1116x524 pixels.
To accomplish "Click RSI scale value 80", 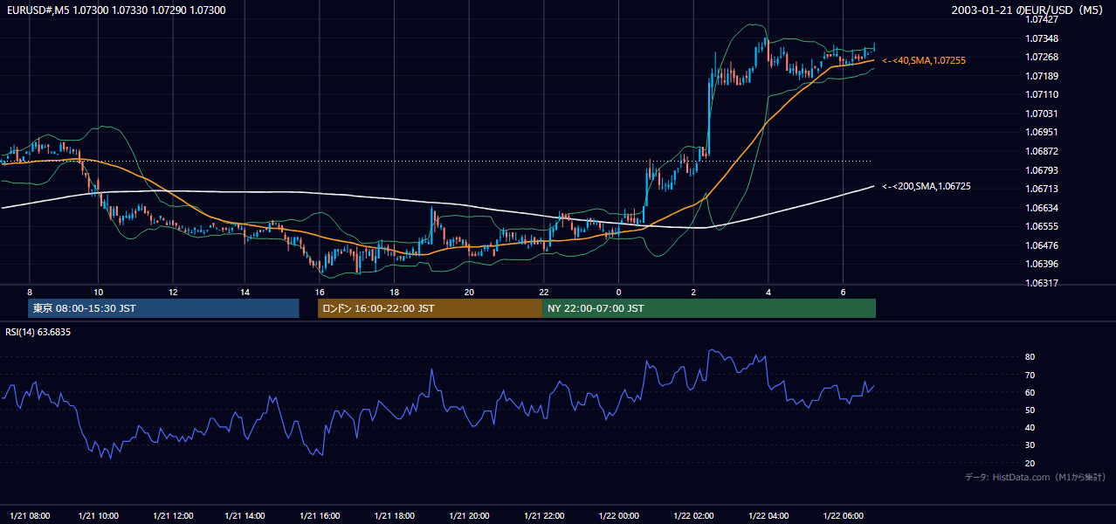I will pos(1030,357).
